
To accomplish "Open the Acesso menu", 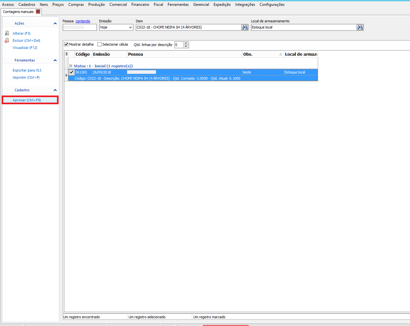I will point(8,5).
